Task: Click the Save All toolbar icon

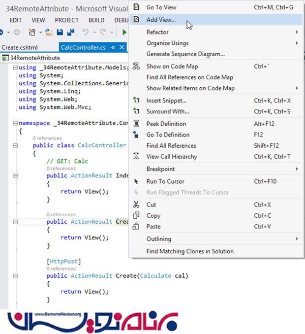Action: (x=70, y=33)
